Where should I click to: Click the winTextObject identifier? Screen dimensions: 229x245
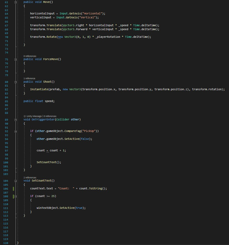coord(47,208)
